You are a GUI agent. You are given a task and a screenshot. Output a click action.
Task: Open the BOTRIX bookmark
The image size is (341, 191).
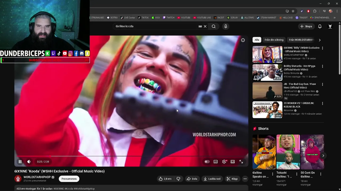click(112, 18)
